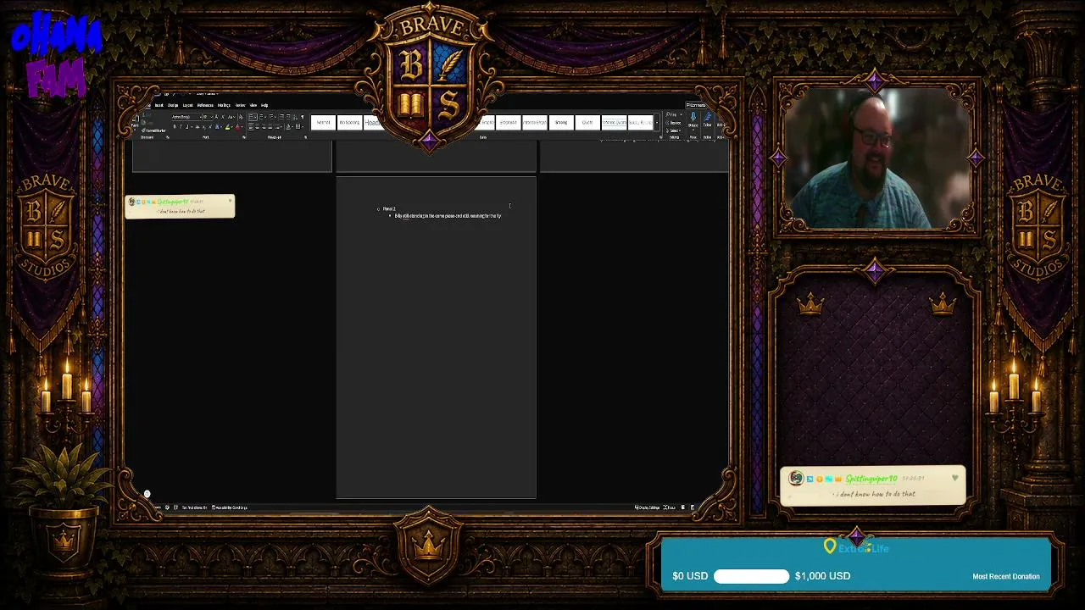The height and width of the screenshot is (610, 1085).
Task: Open Focus mode from the status bar
Action: pos(670,507)
